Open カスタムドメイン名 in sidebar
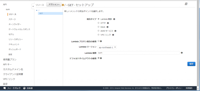 click(x=13, y=69)
